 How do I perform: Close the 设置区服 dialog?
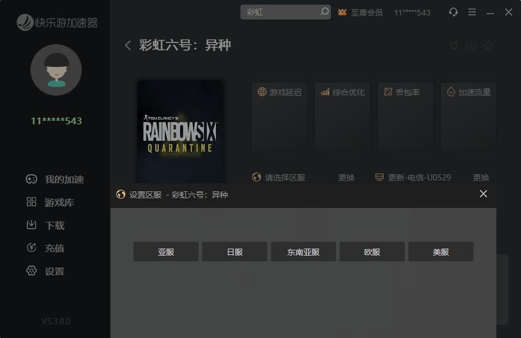click(483, 194)
